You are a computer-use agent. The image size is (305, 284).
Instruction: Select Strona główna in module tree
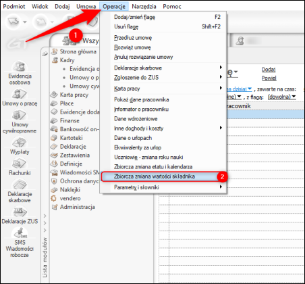click(x=78, y=51)
